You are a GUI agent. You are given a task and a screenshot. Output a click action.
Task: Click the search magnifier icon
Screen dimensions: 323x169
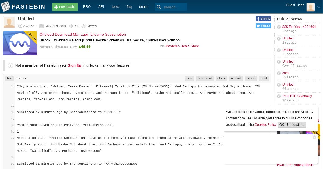[x=159, y=7]
